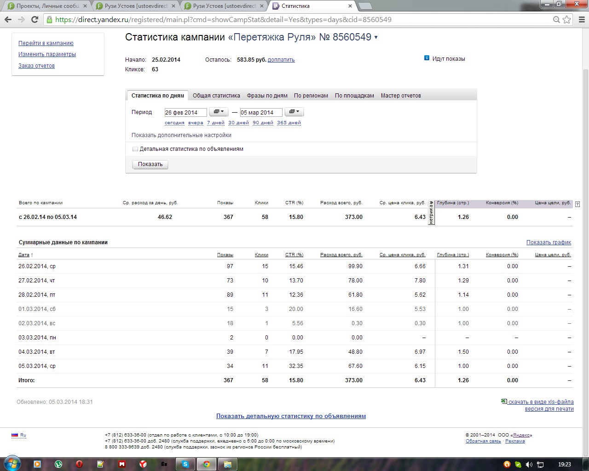Open the По площадкам tab
Image resolution: width=589 pixels, height=471 pixels.
(x=354, y=96)
